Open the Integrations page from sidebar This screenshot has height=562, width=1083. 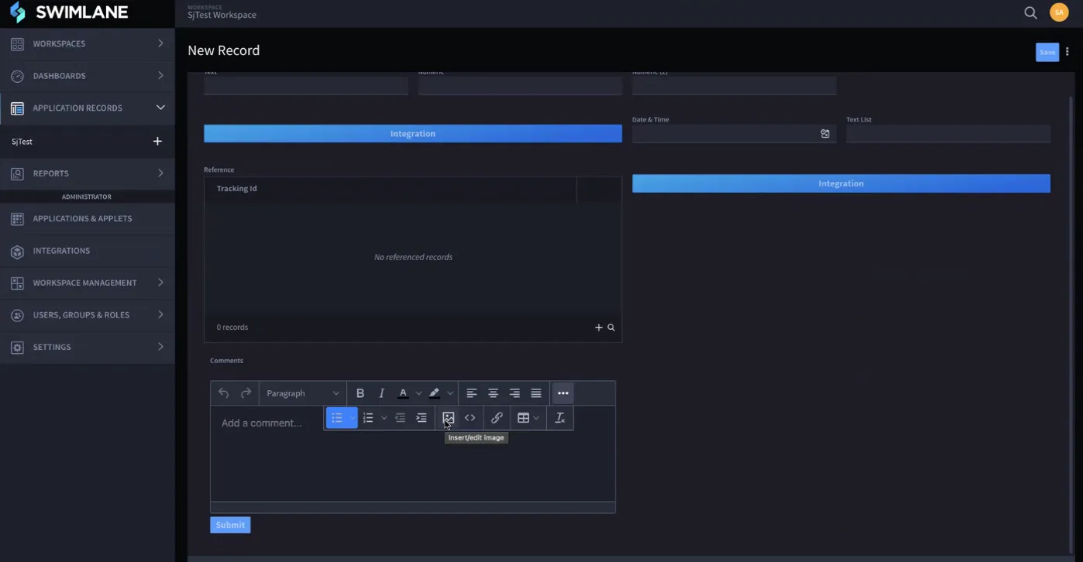tap(88, 251)
